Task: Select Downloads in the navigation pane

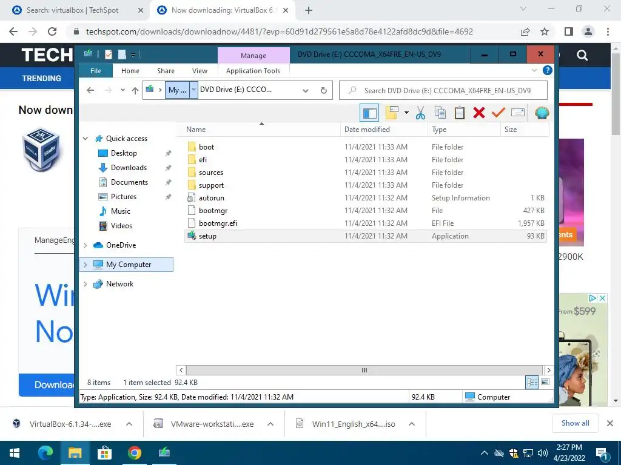Action: tap(129, 168)
